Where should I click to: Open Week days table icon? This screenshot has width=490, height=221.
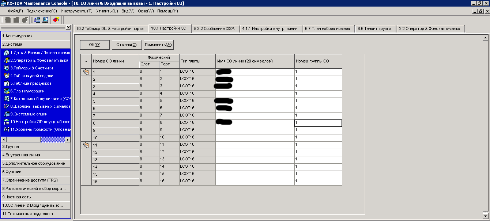click(6, 76)
